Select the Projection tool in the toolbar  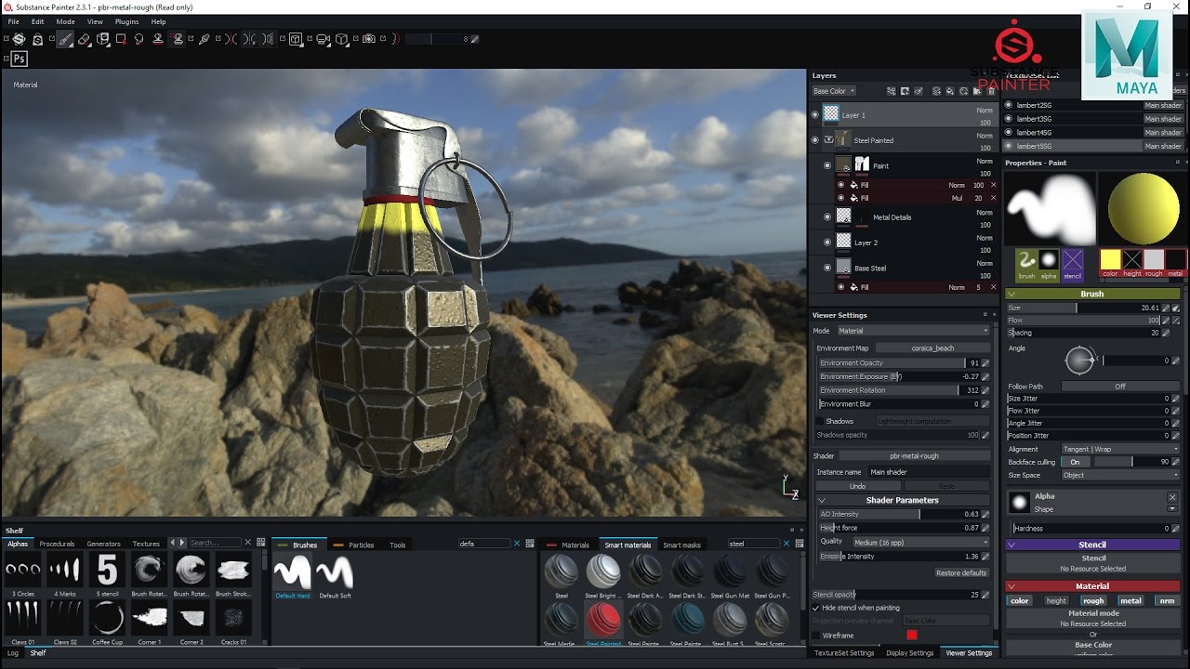click(102, 39)
